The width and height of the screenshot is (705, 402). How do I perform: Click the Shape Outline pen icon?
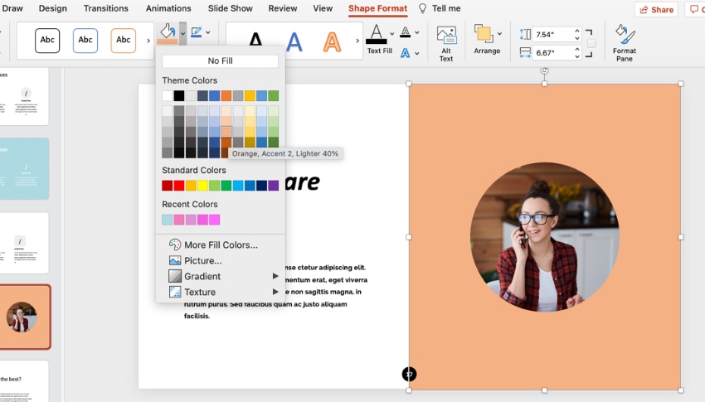click(x=197, y=32)
